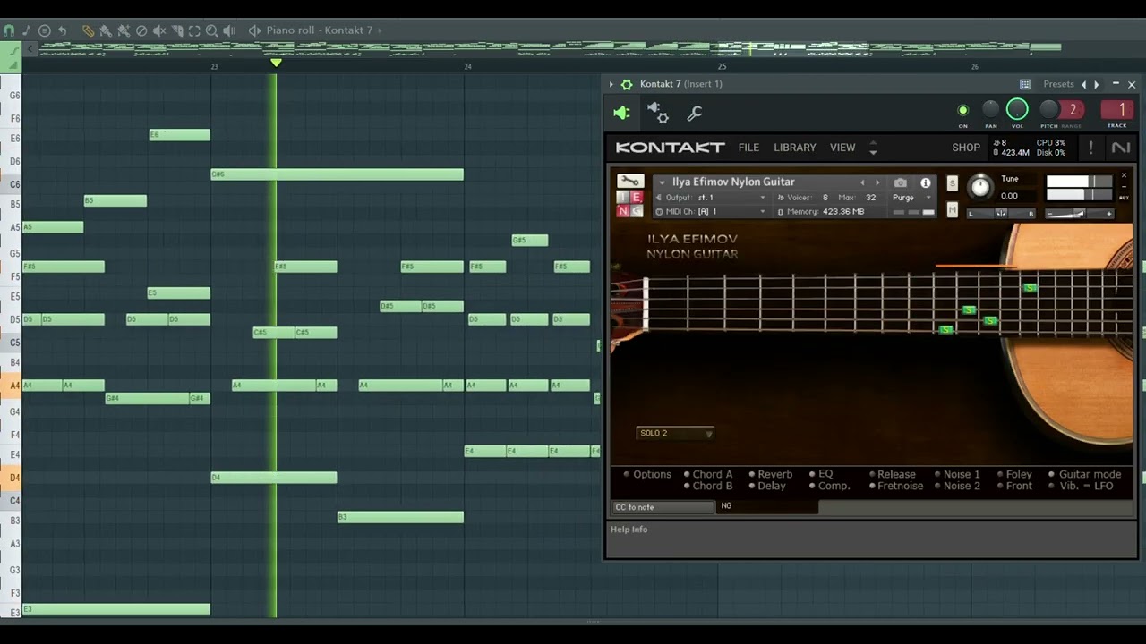Adjust the wrapper VOL knob
1146x644 pixels.
(x=1017, y=110)
